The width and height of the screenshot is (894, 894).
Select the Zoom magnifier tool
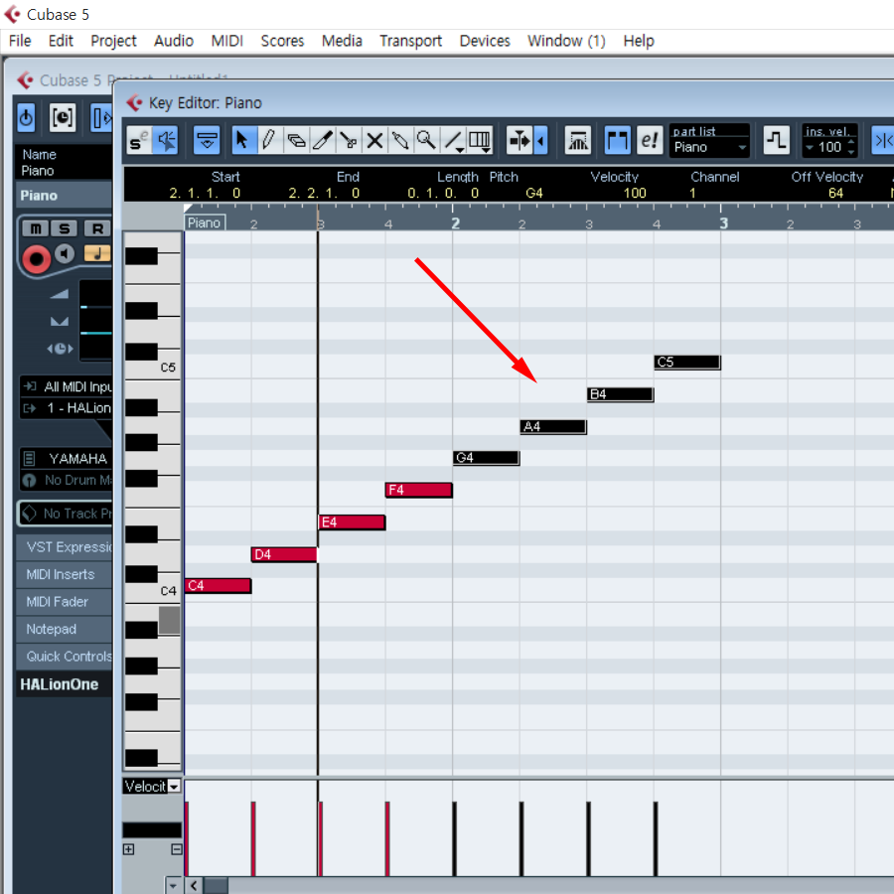click(426, 140)
